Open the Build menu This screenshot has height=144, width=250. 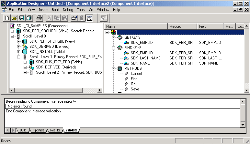click(55, 10)
